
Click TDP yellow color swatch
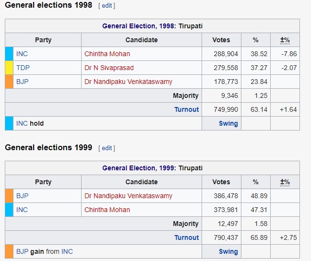point(9,68)
